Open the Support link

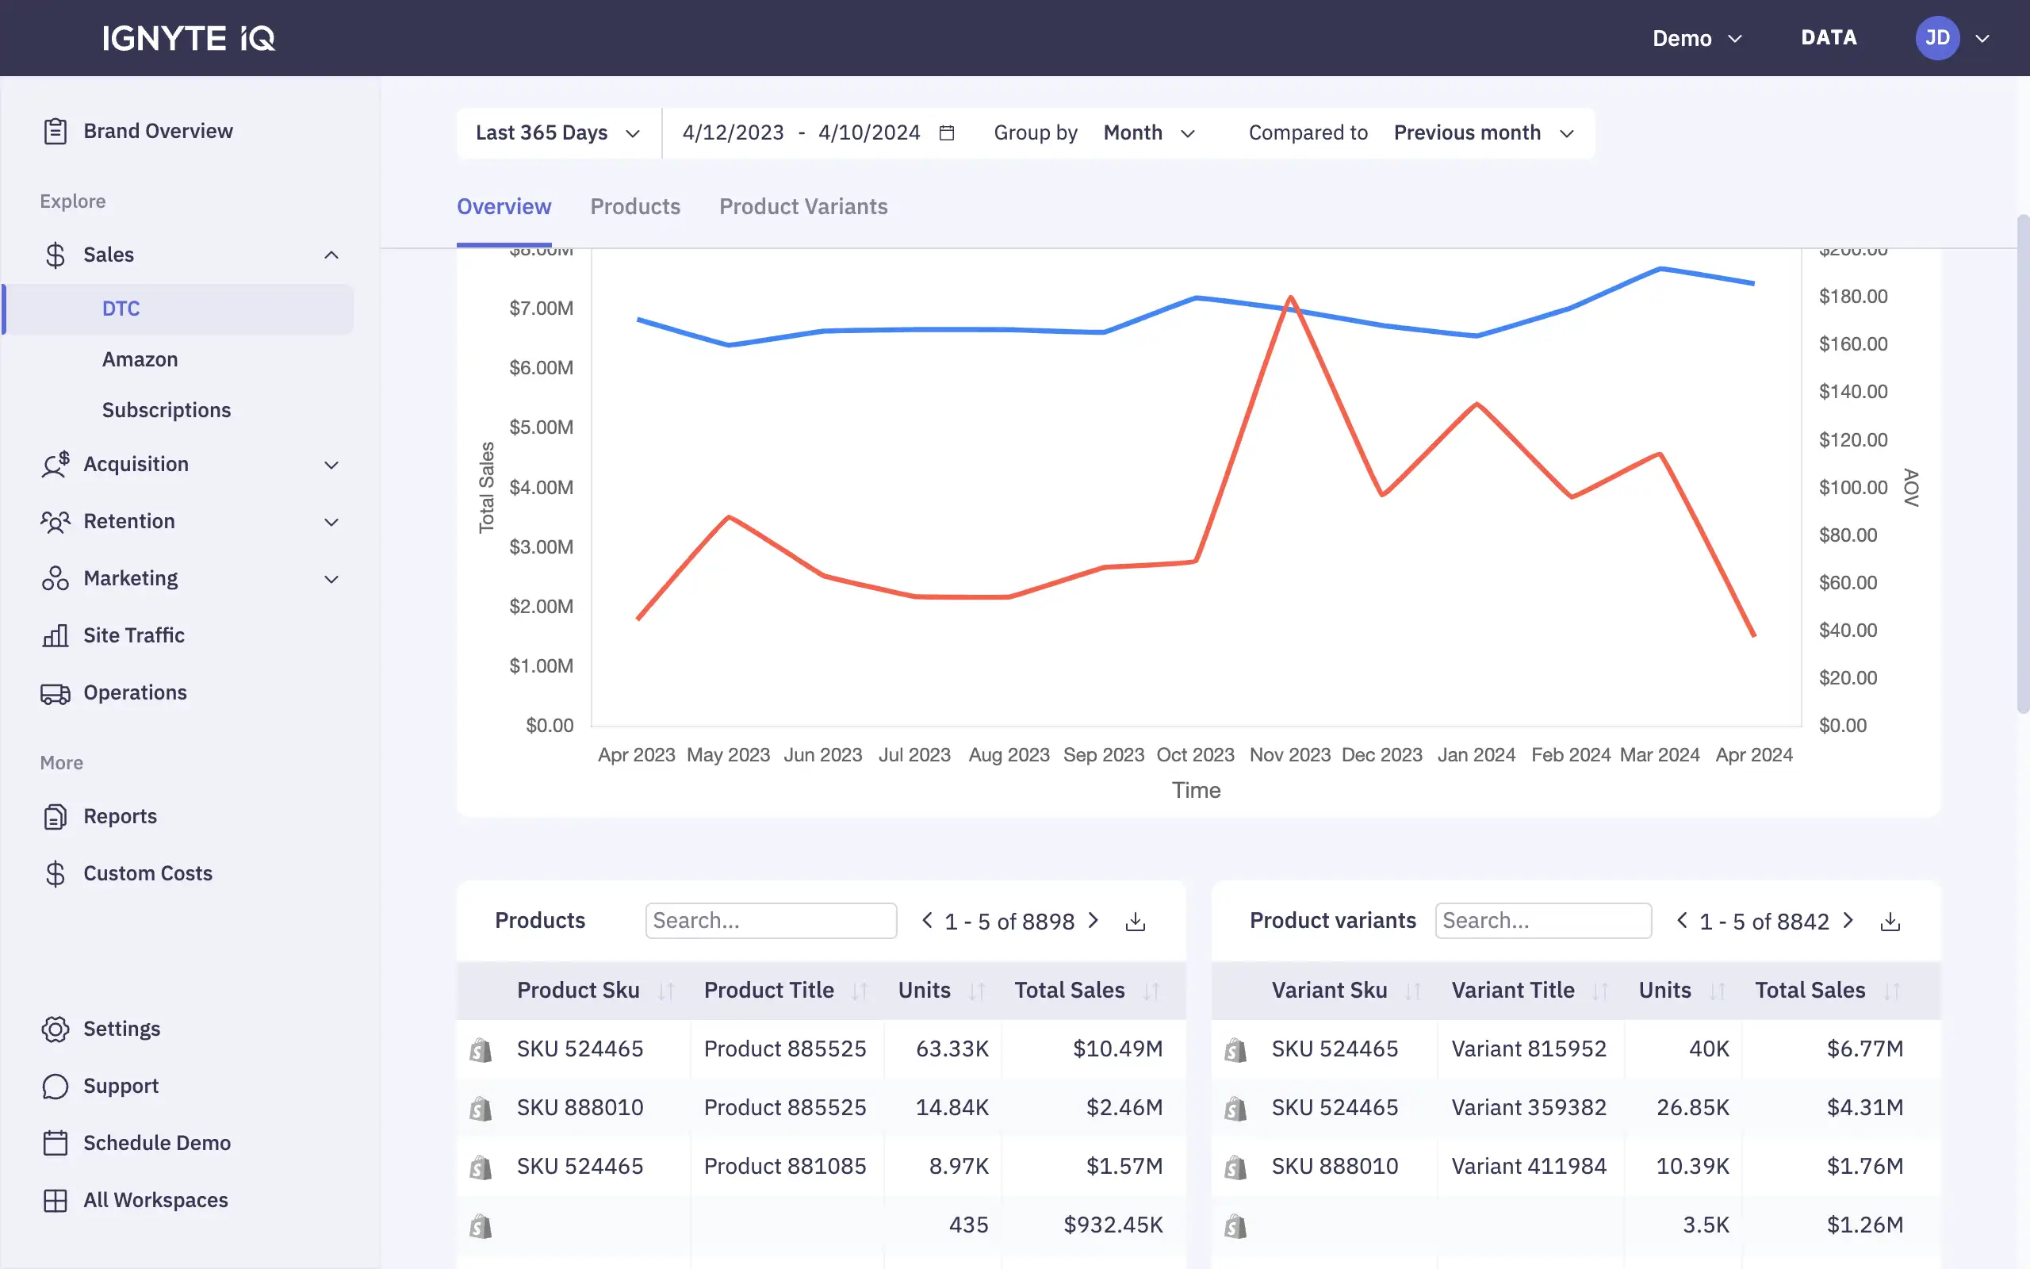[121, 1086]
